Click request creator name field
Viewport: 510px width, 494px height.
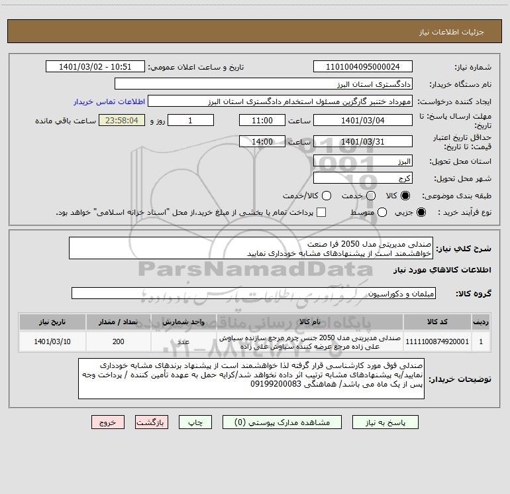(280, 101)
